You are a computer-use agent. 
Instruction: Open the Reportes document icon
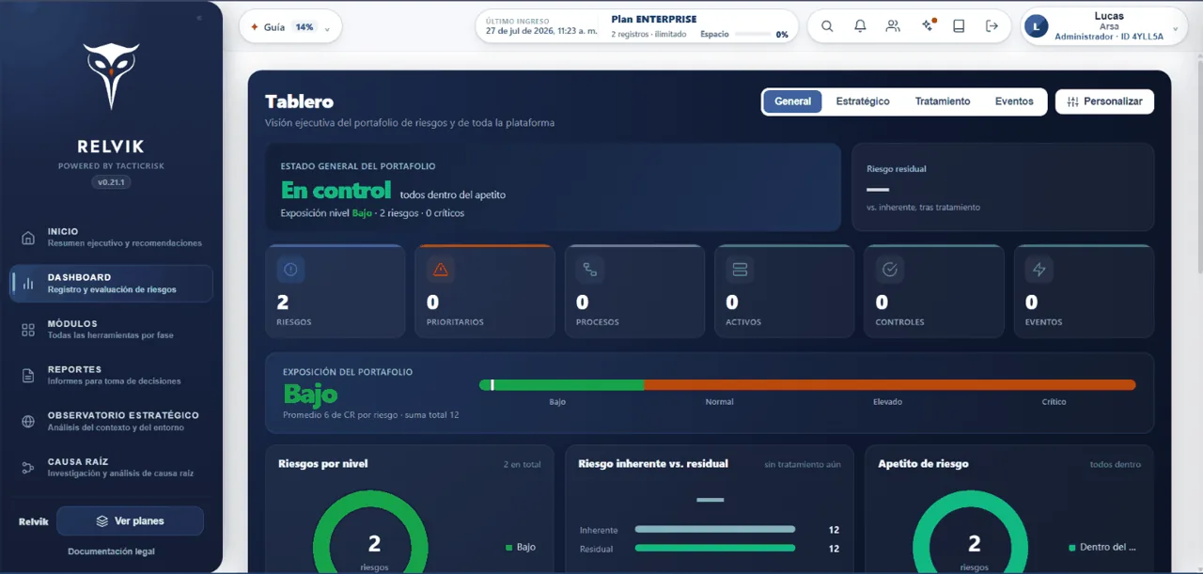point(28,375)
